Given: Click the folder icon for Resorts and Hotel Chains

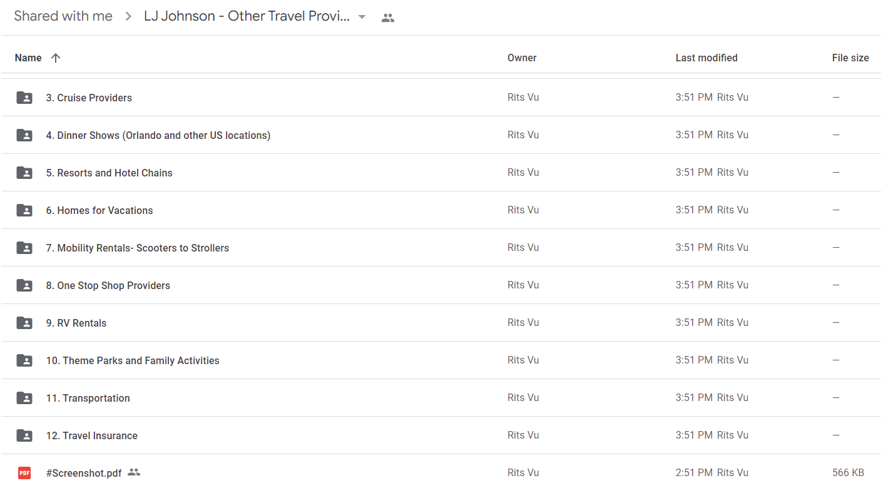Looking at the screenshot, I should click(x=24, y=173).
